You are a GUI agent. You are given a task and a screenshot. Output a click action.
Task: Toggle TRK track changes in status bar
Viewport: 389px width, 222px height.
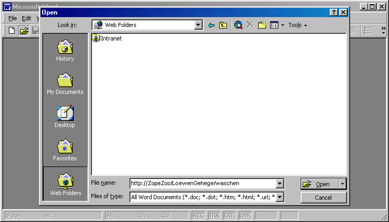214,216
